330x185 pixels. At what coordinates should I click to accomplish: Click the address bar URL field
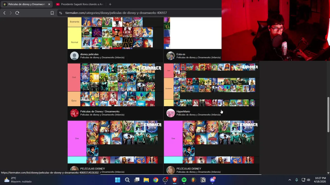139,13
